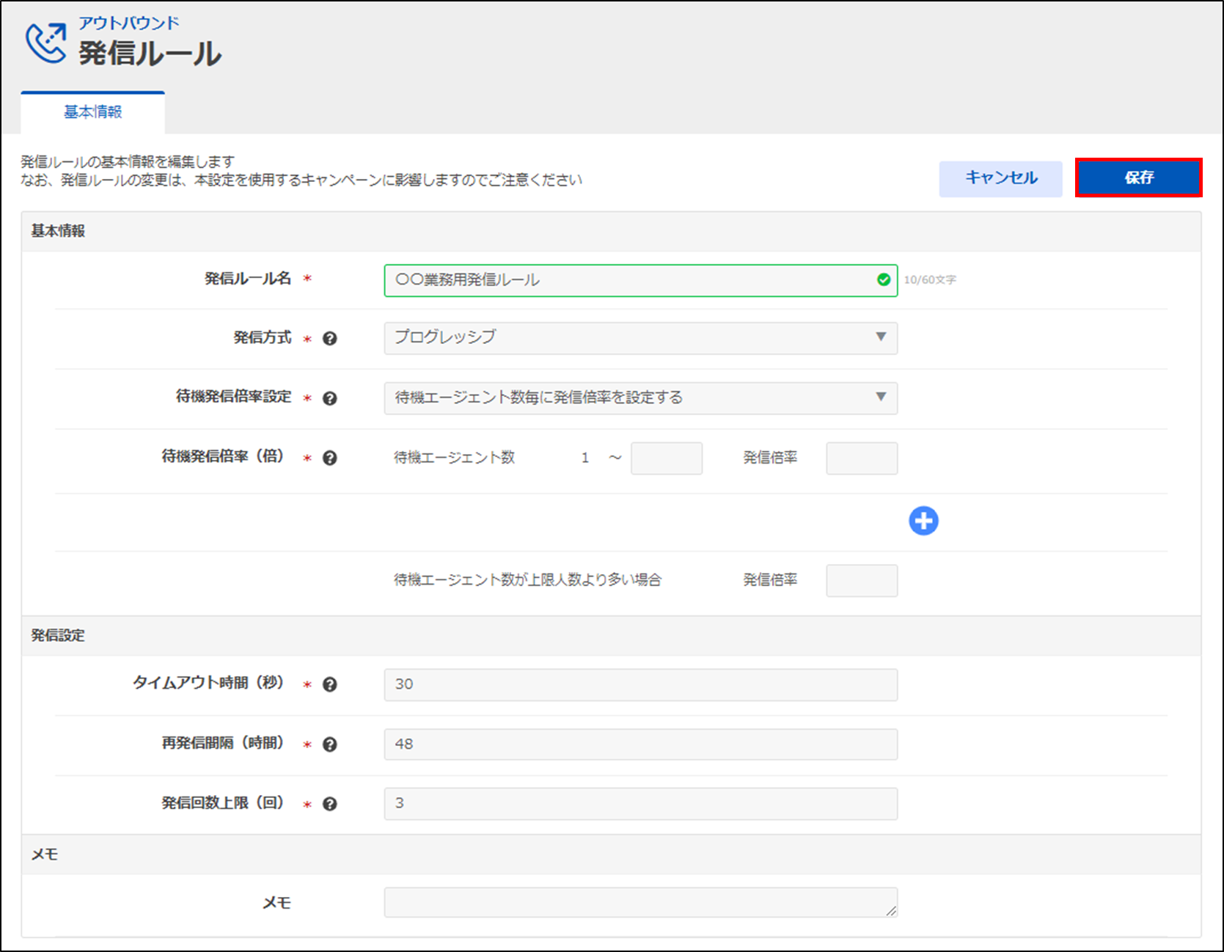1224x952 pixels.
Task: Open the 発信方式 dropdown showing プログレッシブ
Action: (640, 338)
